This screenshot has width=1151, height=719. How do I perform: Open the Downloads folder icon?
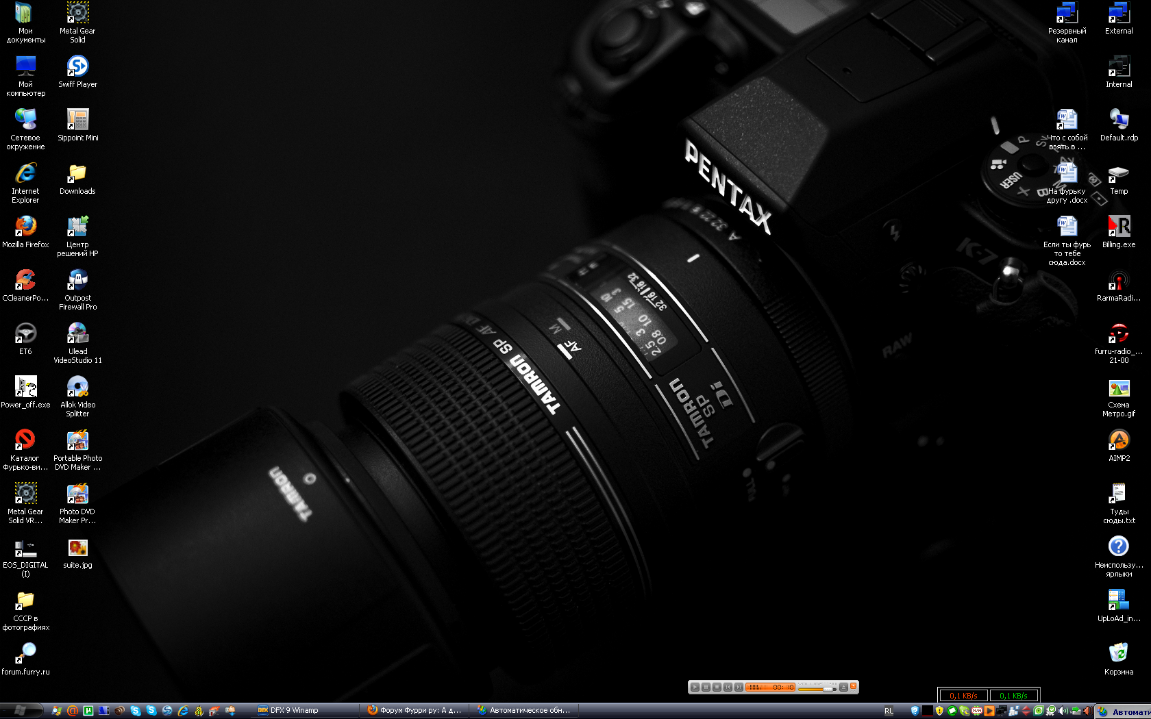coord(77,173)
